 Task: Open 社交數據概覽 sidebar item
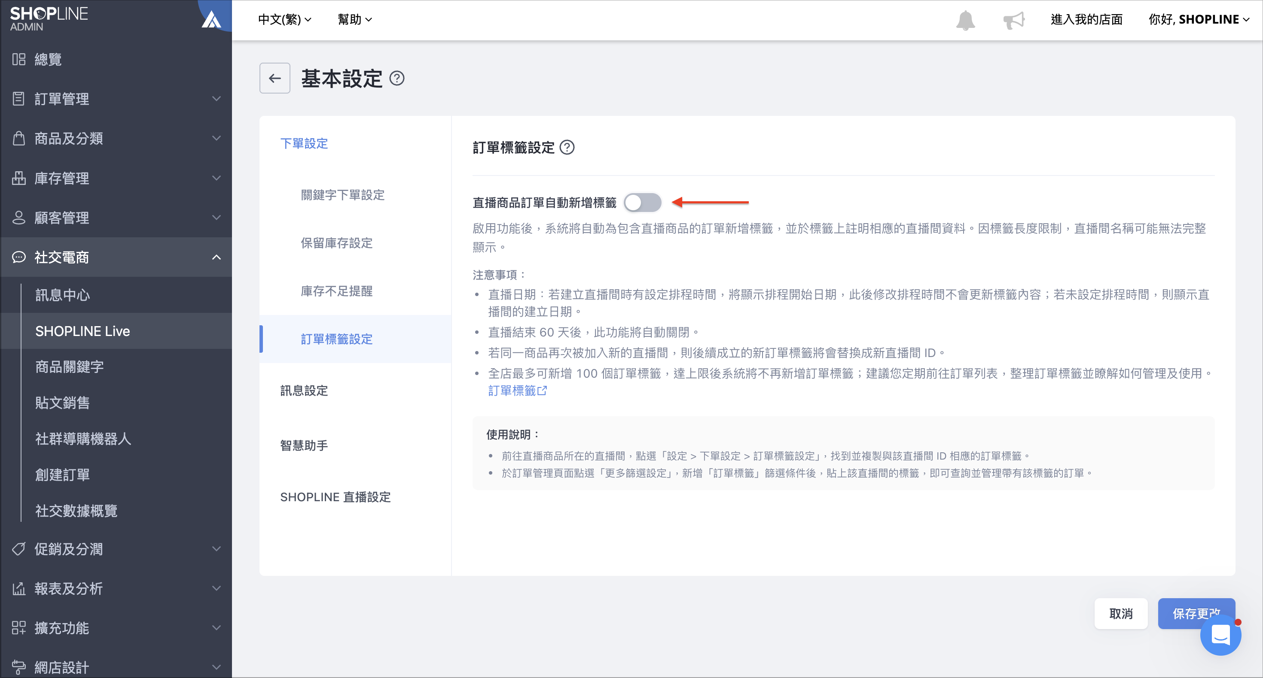[116, 511]
